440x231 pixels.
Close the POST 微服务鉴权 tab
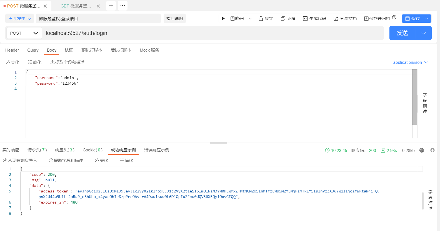(45, 6)
